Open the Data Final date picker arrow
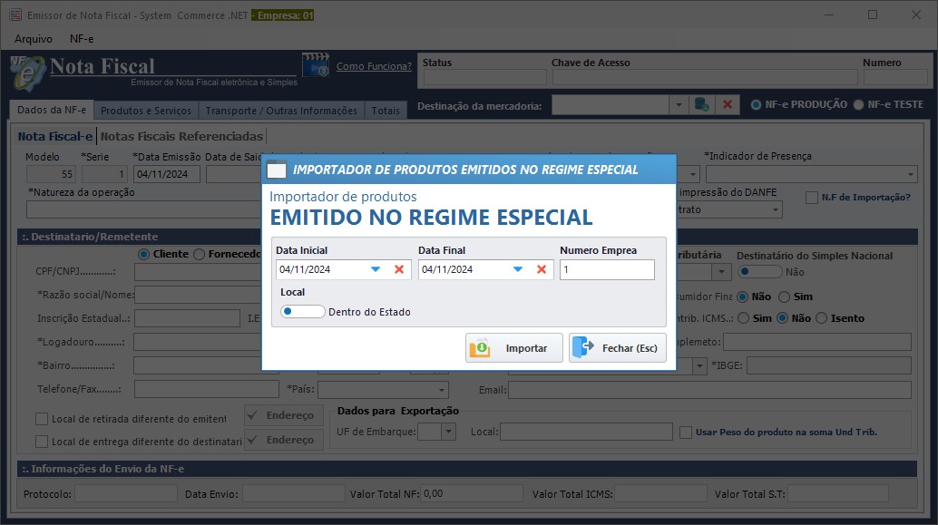This screenshot has width=938, height=525. tap(518, 269)
